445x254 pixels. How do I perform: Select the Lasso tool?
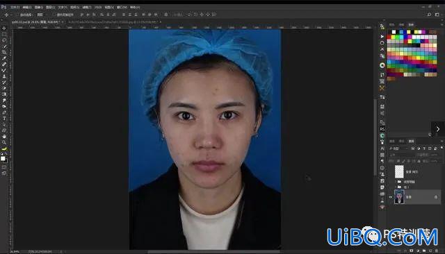pyautogui.click(x=4, y=40)
